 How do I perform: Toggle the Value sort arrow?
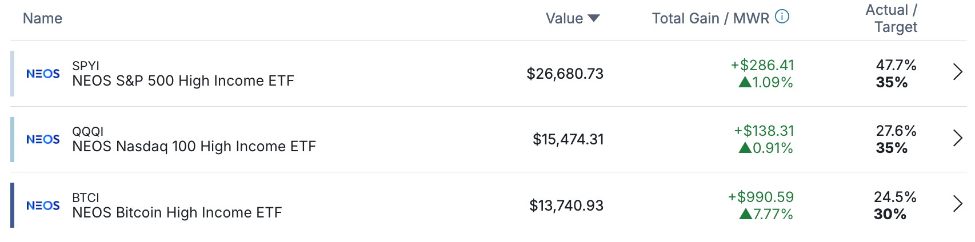coord(594,18)
